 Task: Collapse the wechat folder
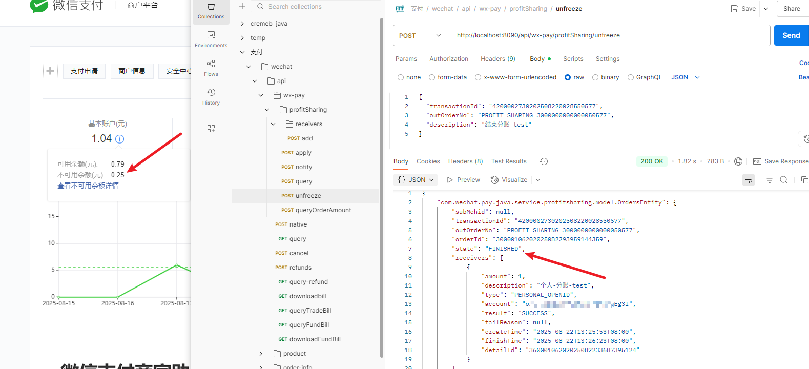tap(248, 67)
